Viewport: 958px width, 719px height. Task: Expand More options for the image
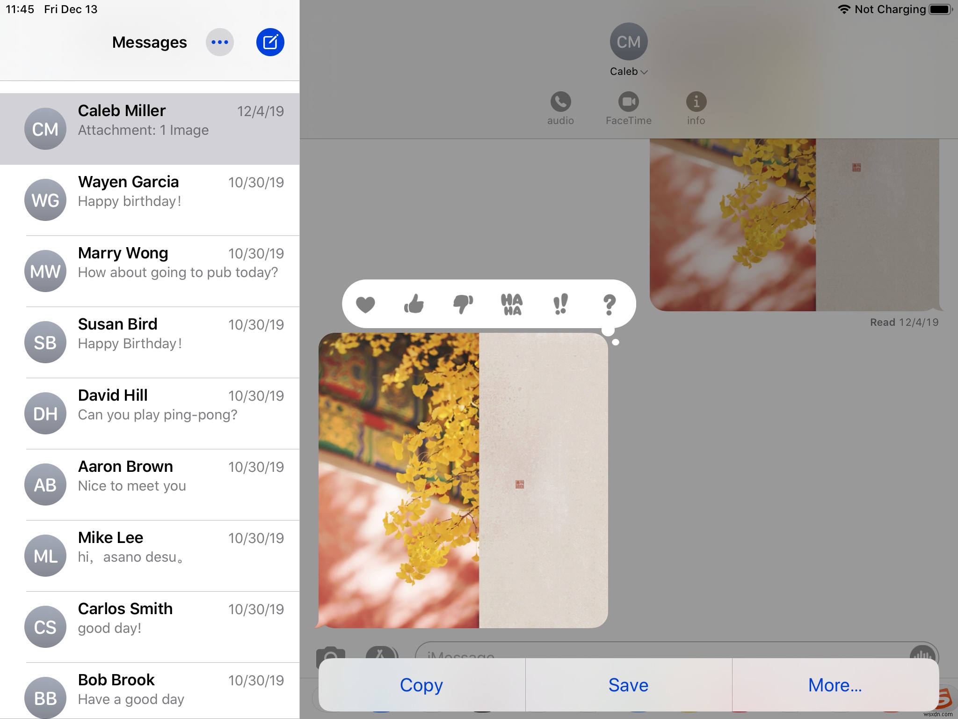[835, 685]
